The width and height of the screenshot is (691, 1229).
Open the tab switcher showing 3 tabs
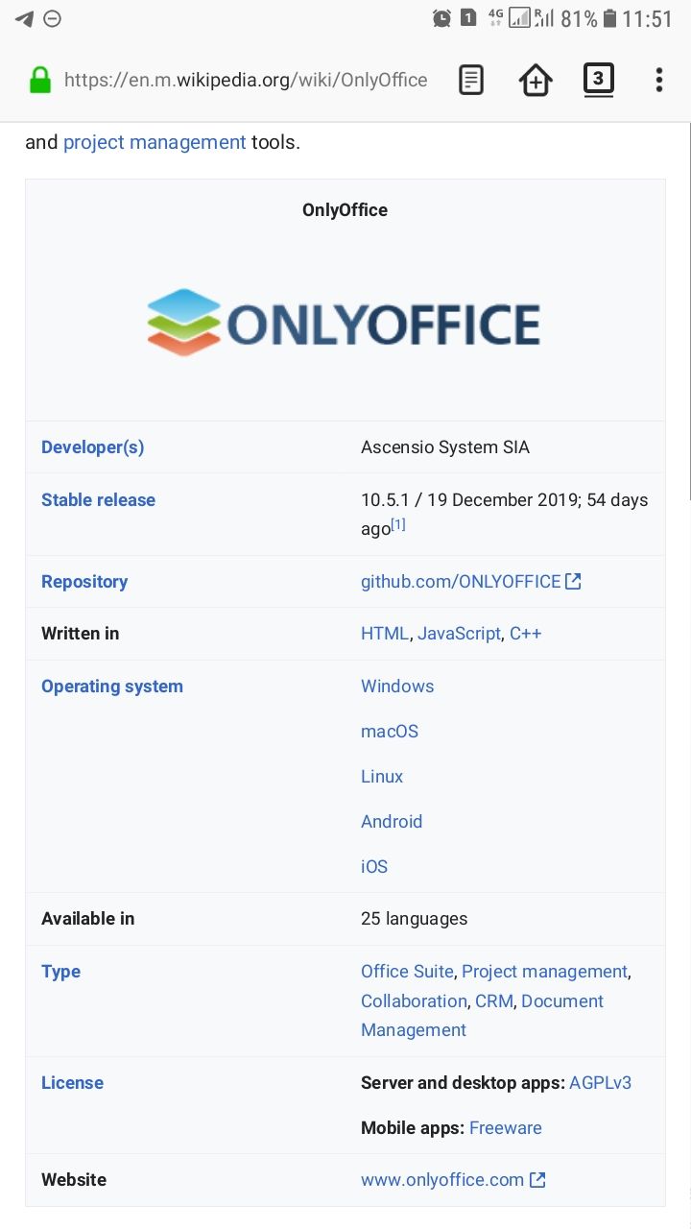[599, 80]
